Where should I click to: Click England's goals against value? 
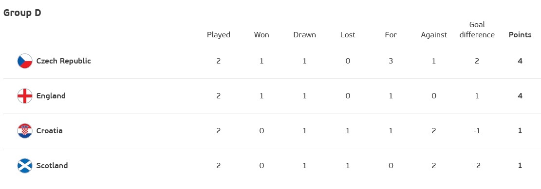coord(434,96)
